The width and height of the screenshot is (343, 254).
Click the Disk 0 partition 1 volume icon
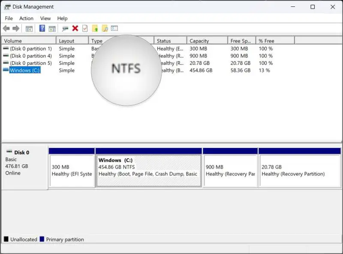6,48
